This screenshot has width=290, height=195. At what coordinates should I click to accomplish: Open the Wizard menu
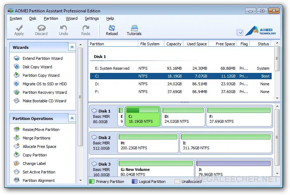72,18
